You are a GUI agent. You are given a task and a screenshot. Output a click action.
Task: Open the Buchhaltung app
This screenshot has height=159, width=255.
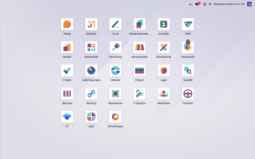164,47
